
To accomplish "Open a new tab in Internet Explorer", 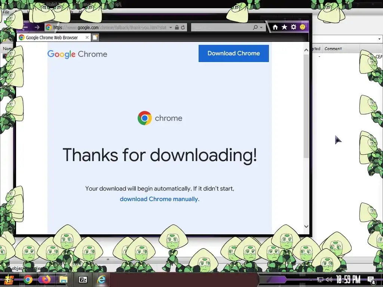I will coord(95,37).
